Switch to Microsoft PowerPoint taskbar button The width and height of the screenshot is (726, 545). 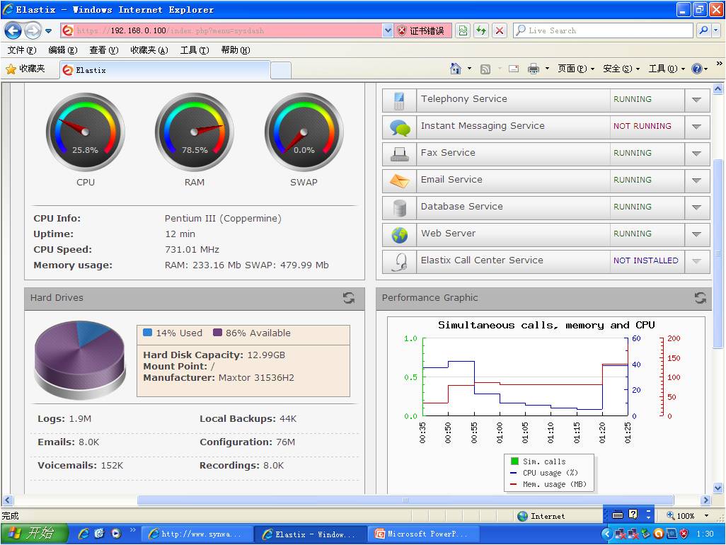tap(424, 534)
